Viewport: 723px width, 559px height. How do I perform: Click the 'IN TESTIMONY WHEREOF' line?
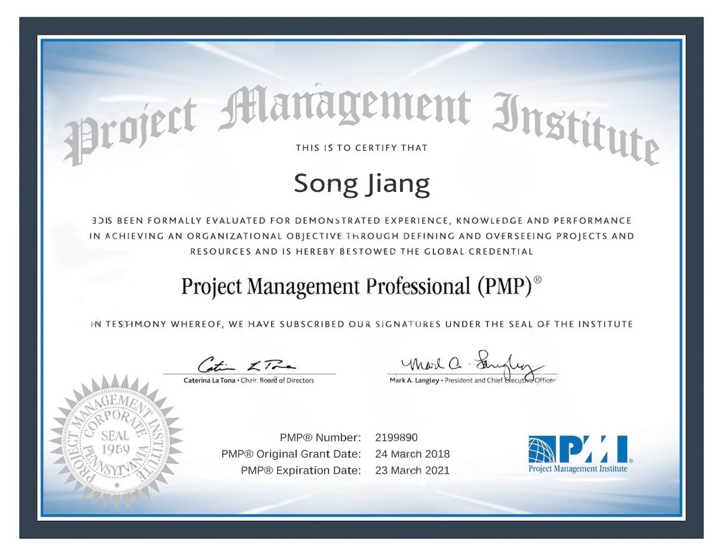pos(361,325)
